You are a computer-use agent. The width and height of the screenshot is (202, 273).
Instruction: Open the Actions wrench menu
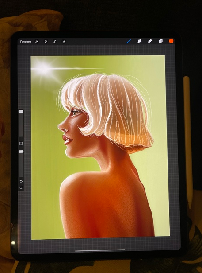(37, 42)
